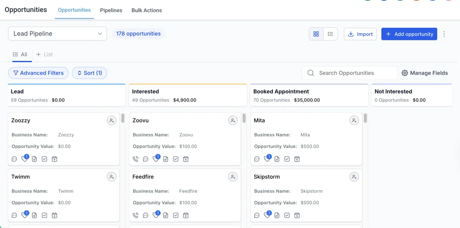Viewport: 460px width, 228px height.
Task: Go to the Bulk Actions tab
Action: coord(146,10)
